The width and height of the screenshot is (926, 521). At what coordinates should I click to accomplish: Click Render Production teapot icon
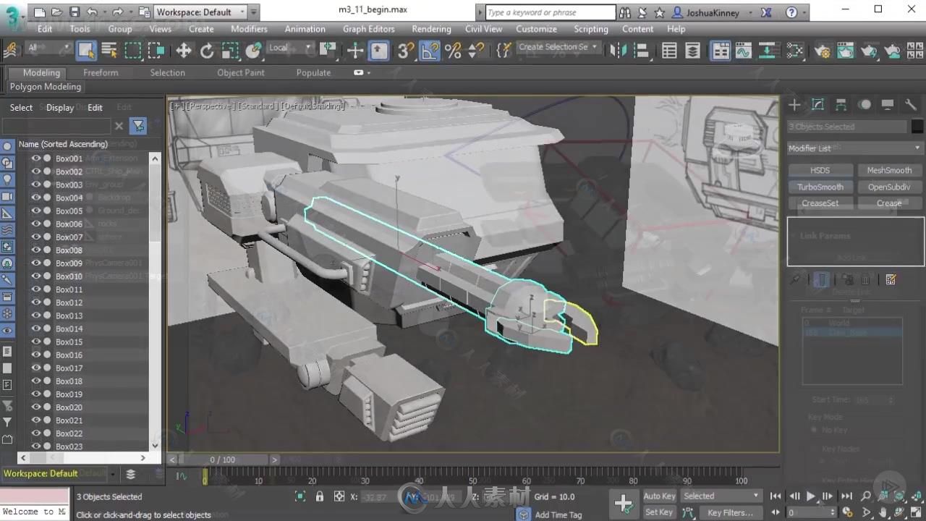(869, 50)
